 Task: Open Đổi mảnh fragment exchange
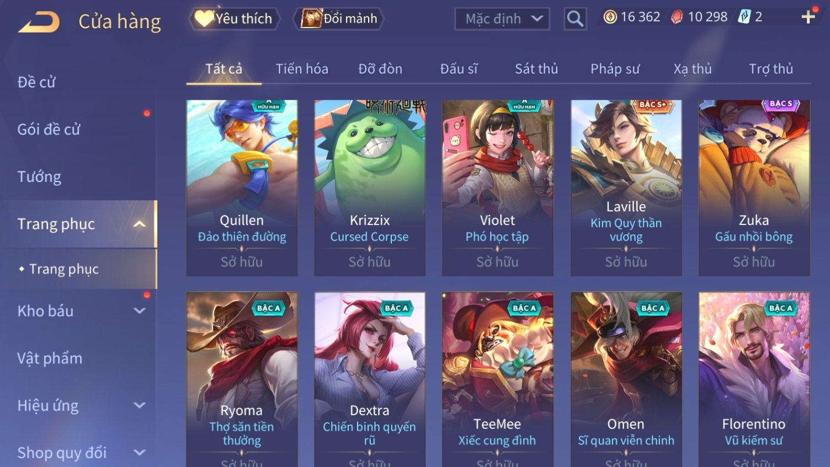339,19
